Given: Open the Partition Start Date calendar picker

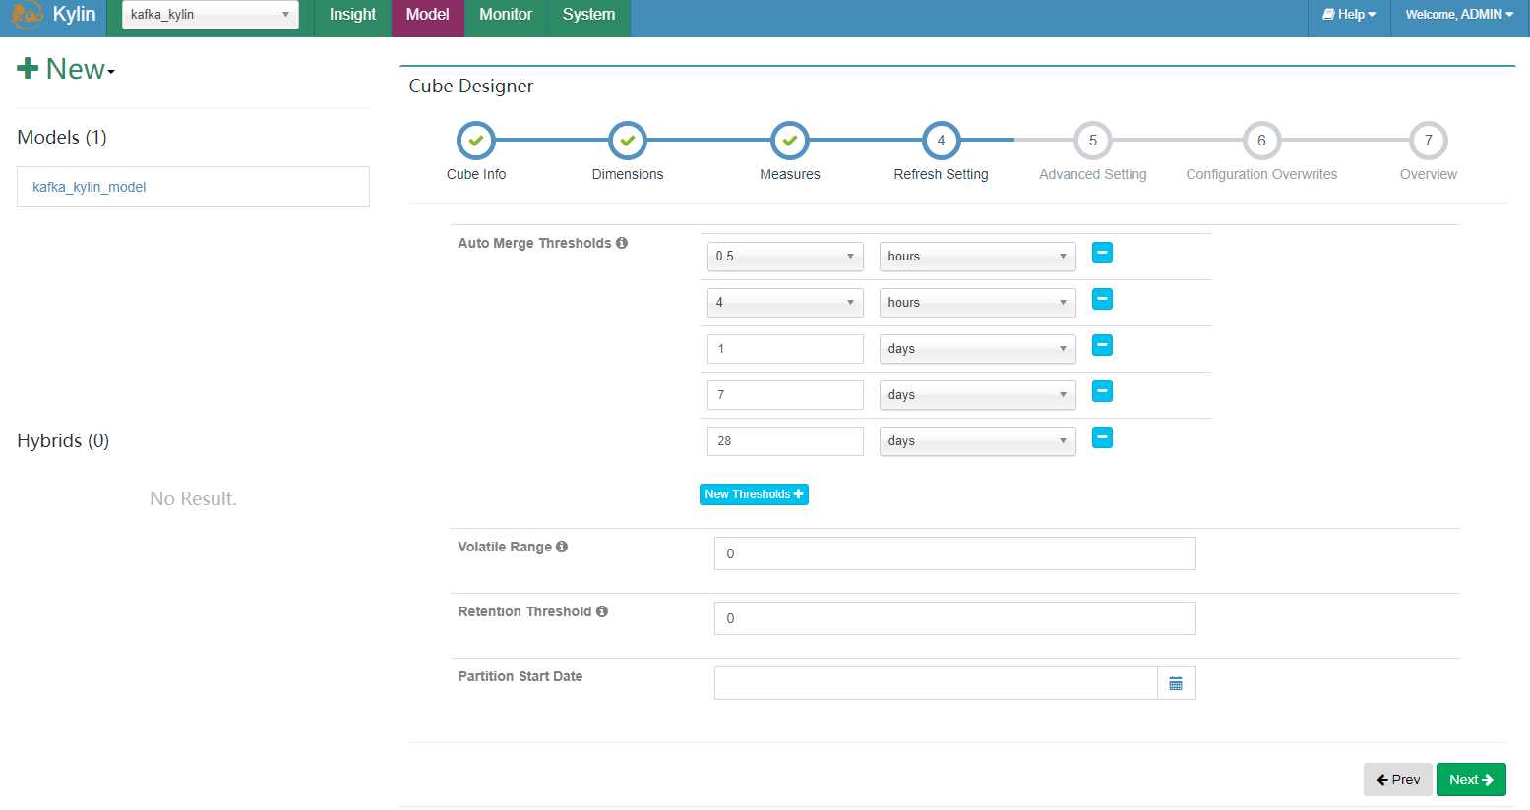Looking at the screenshot, I should pos(1176,683).
